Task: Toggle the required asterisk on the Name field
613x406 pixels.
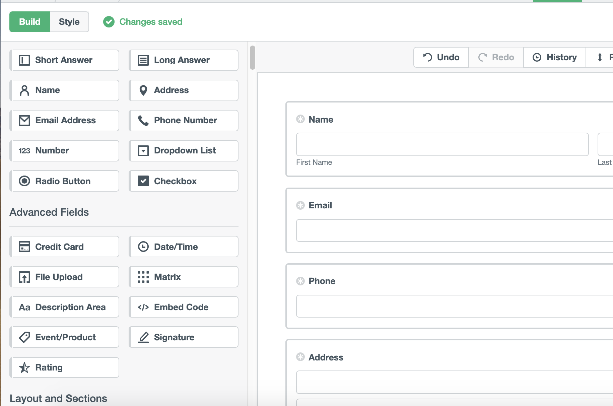Action: click(300, 119)
